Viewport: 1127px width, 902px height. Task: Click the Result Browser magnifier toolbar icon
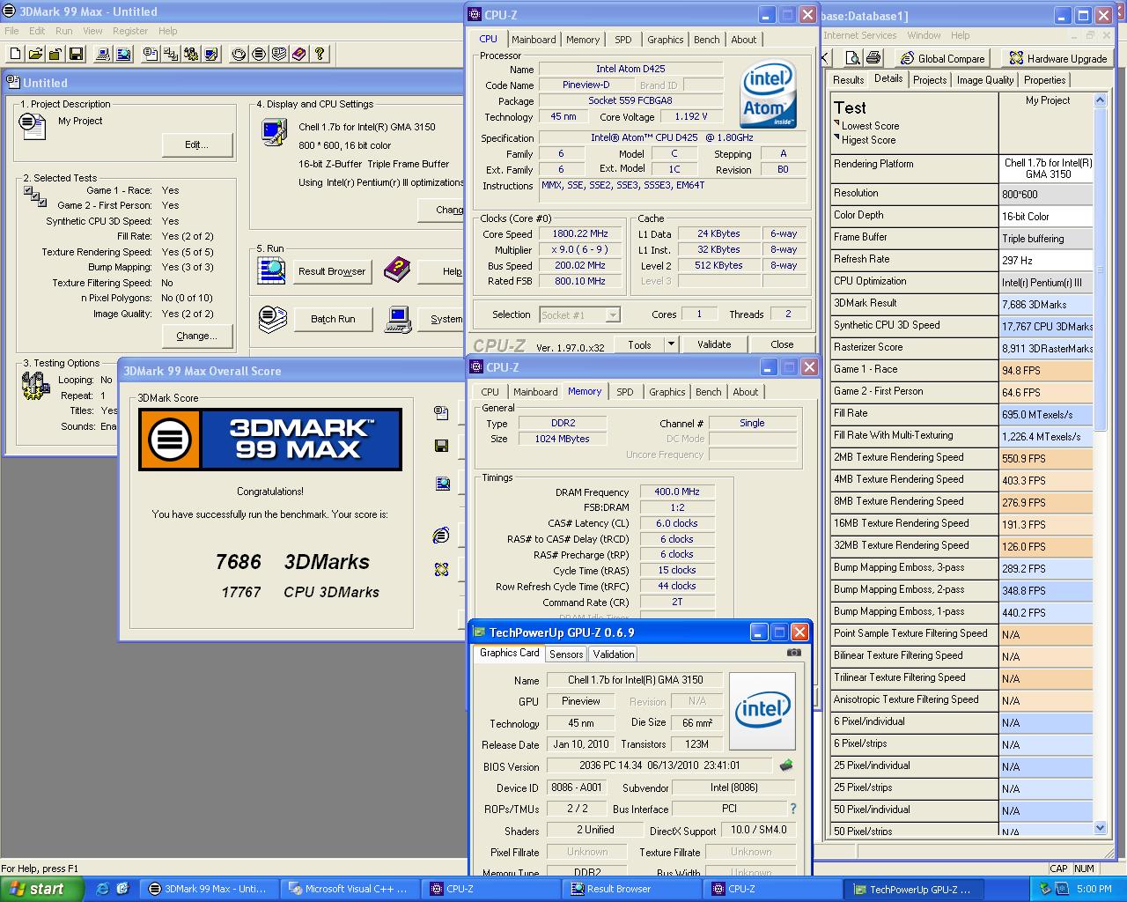click(x=123, y=55)
